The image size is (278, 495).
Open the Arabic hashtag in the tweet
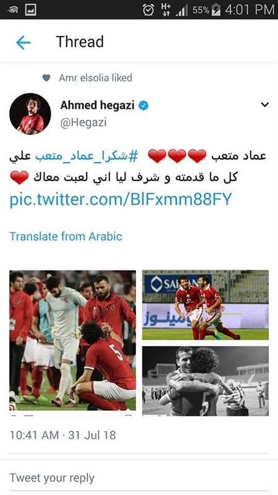[86, 157]
